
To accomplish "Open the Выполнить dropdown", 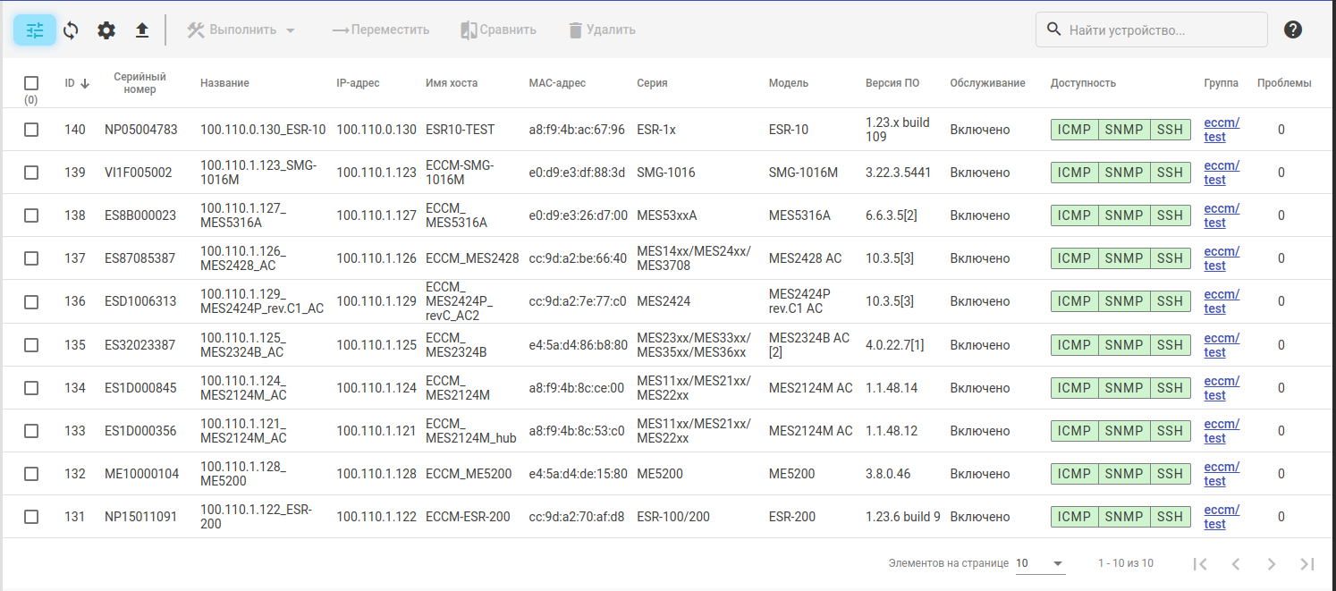I will pyautogui.click(x=241, y=30).
